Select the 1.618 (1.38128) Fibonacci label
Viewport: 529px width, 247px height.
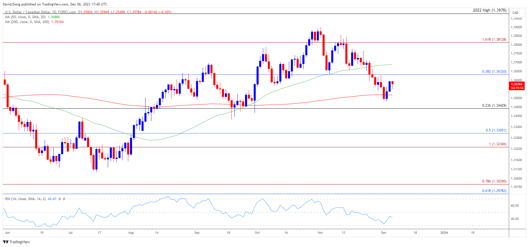click(494, 39)
